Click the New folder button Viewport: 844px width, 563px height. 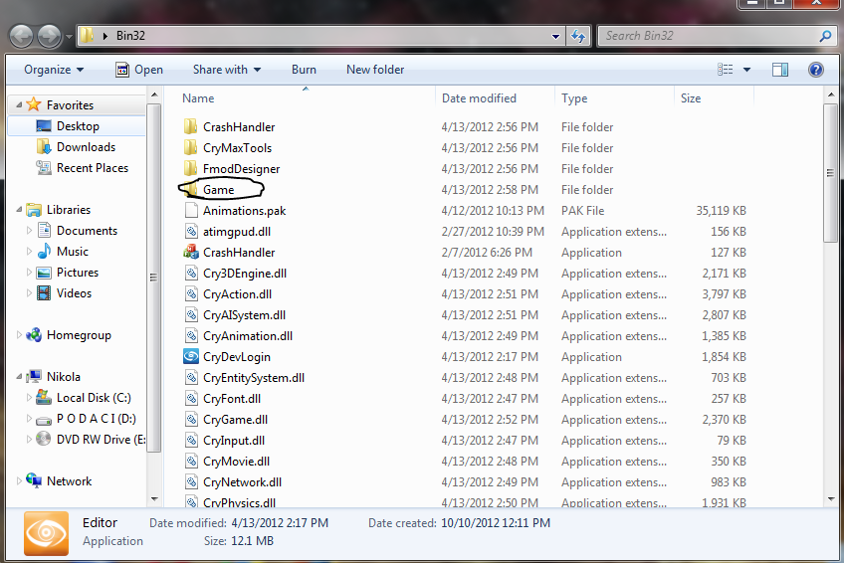[375, 70]
